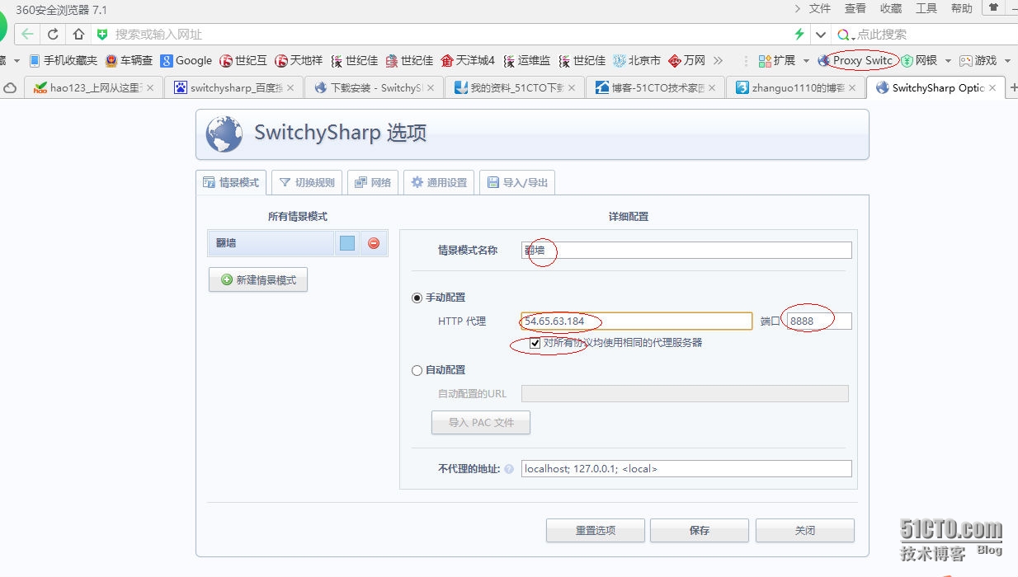Switch to the 我的资料_51CTO browser tab

[514, 87]
